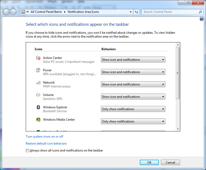
Task: Navigate to All Control Panel Items breadcrumb
Action: click(x=46, y=12)
